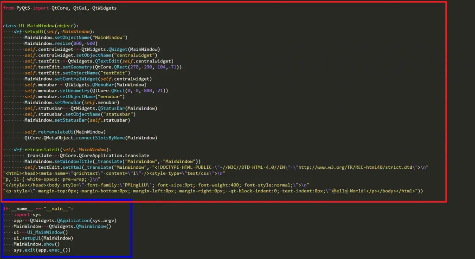This screenshot has height=259, width=475.
Task: Click the textEdit setGeometry QRect line
Action: pyautogui.click(x=103, y=67)
